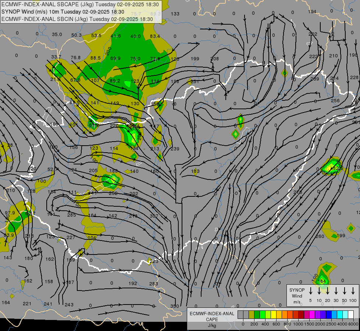Screen dimensions: 360x331
Task: Click the map value 83.4
Action: (x=155, y=36)
